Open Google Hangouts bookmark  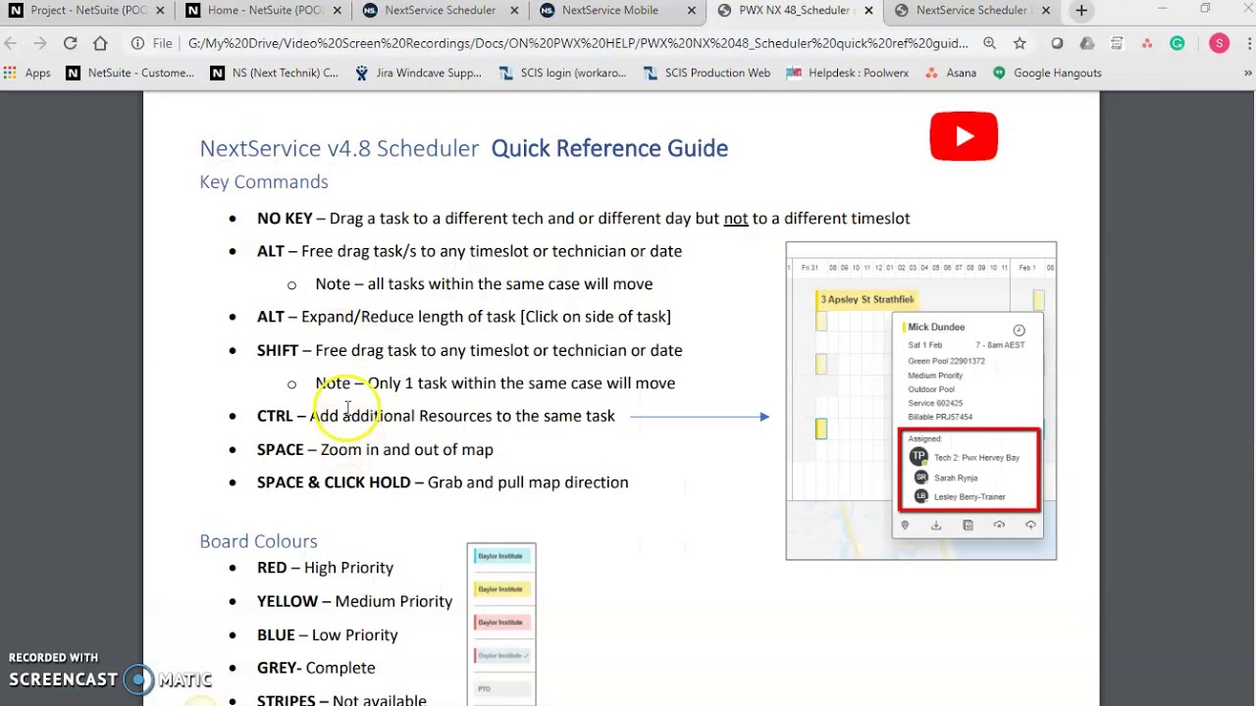point(1047,73)
